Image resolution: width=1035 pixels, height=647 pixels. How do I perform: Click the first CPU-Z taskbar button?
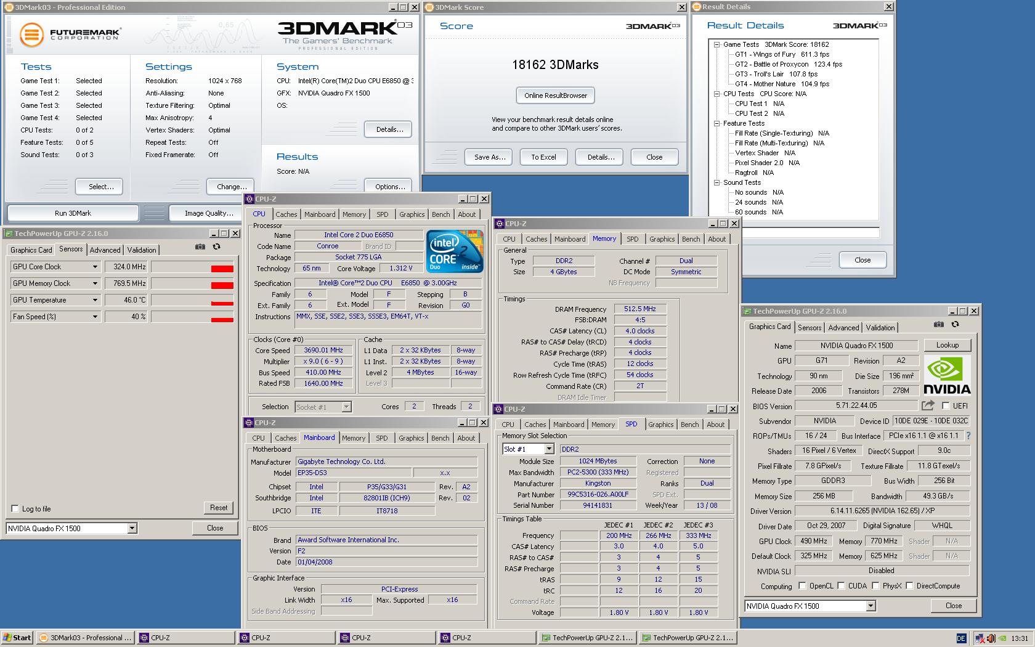coord(186,638)
